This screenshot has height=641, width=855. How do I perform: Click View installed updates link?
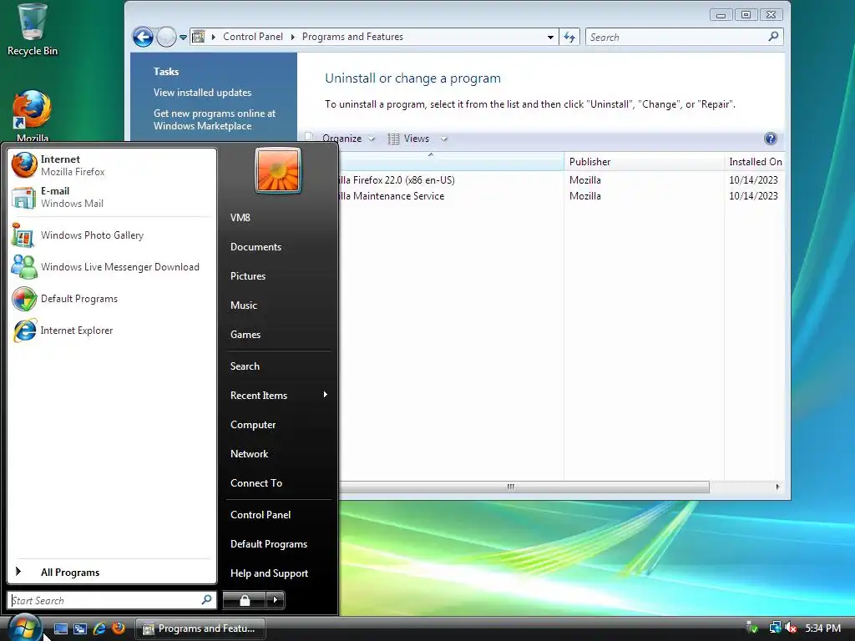point(202,93)
